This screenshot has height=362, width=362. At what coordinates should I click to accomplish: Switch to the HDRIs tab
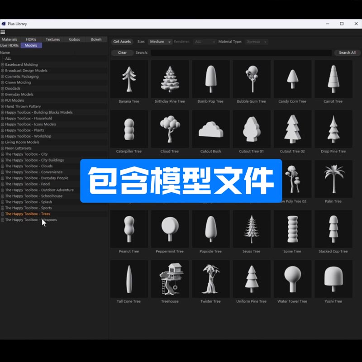point(31,39)
